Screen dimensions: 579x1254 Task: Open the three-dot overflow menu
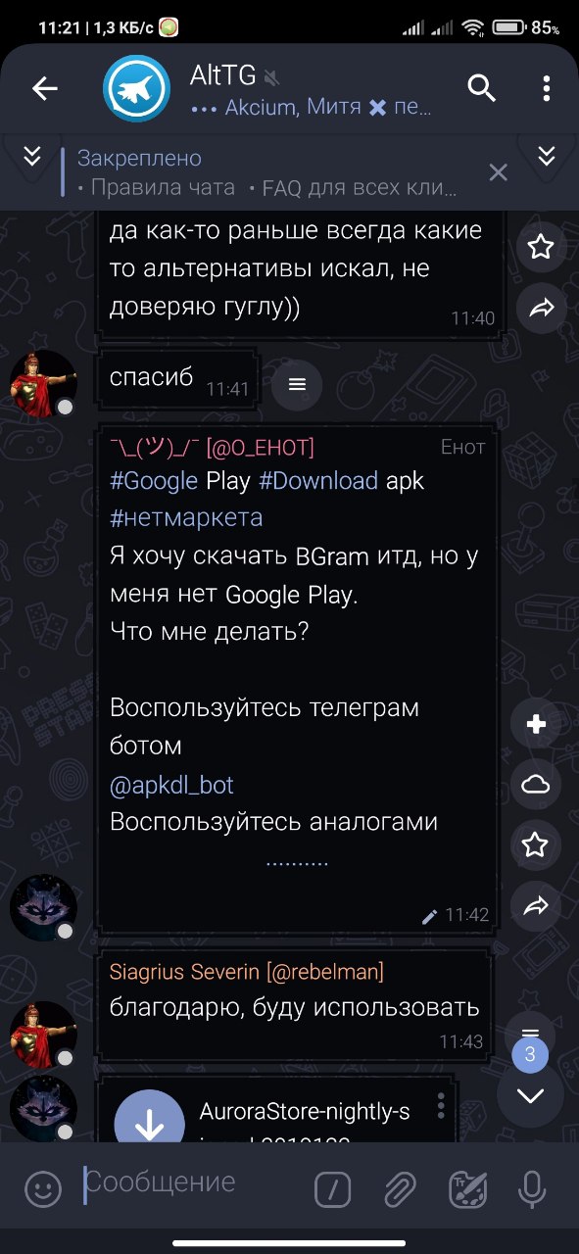(547, 89)
